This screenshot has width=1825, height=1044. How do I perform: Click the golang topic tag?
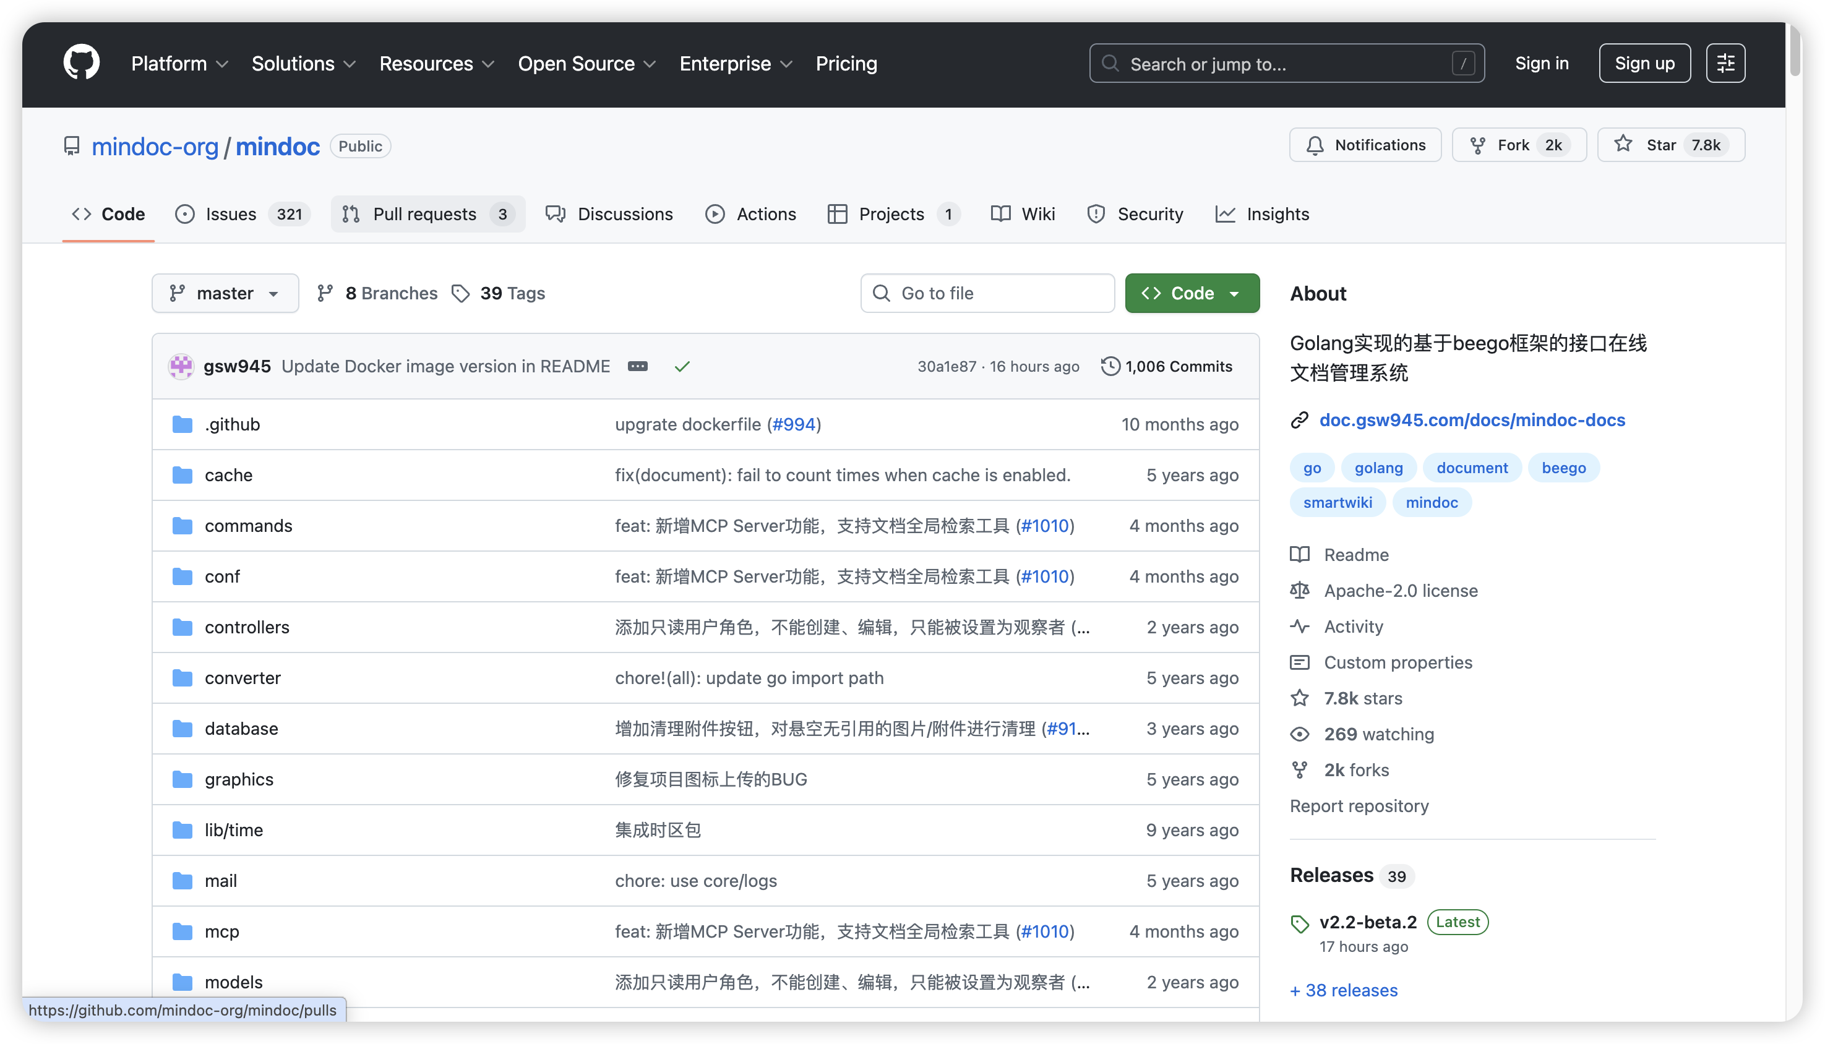tap(1378, 468)
